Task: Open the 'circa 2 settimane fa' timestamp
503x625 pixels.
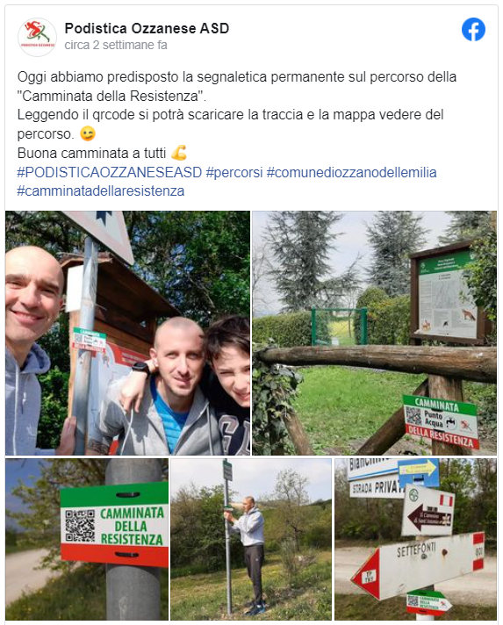Action: pyautogui.click(x=116, y=45)
